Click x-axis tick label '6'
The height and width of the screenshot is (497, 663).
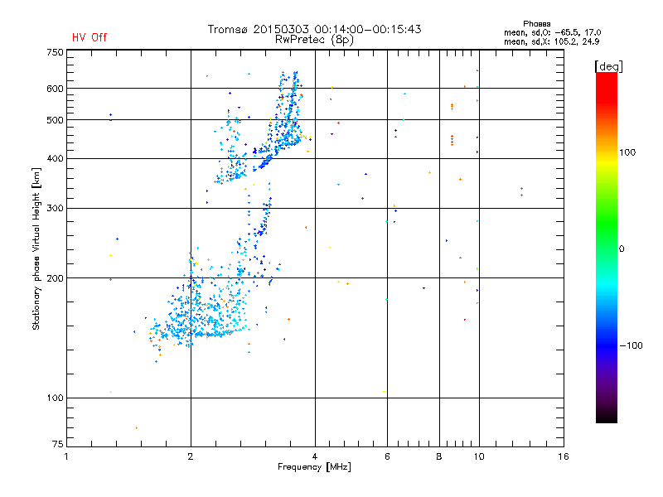pyautogui.click(x=387, y=456)
